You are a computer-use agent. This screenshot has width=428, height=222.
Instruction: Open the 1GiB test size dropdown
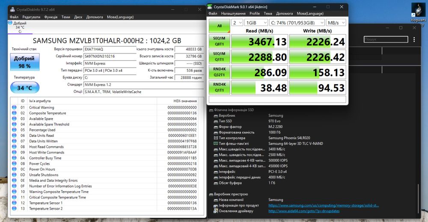tap(256, 23)
